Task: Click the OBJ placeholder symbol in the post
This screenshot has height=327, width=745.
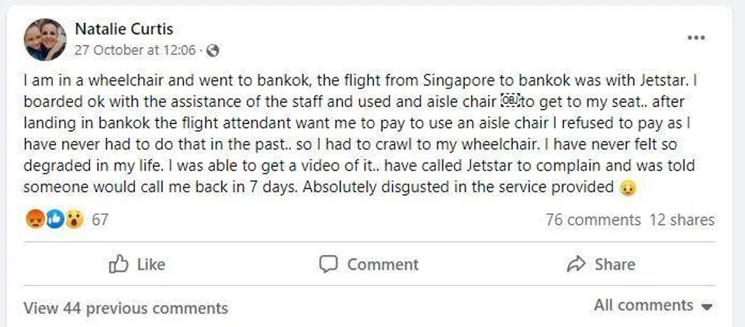Action: (510, 100)
